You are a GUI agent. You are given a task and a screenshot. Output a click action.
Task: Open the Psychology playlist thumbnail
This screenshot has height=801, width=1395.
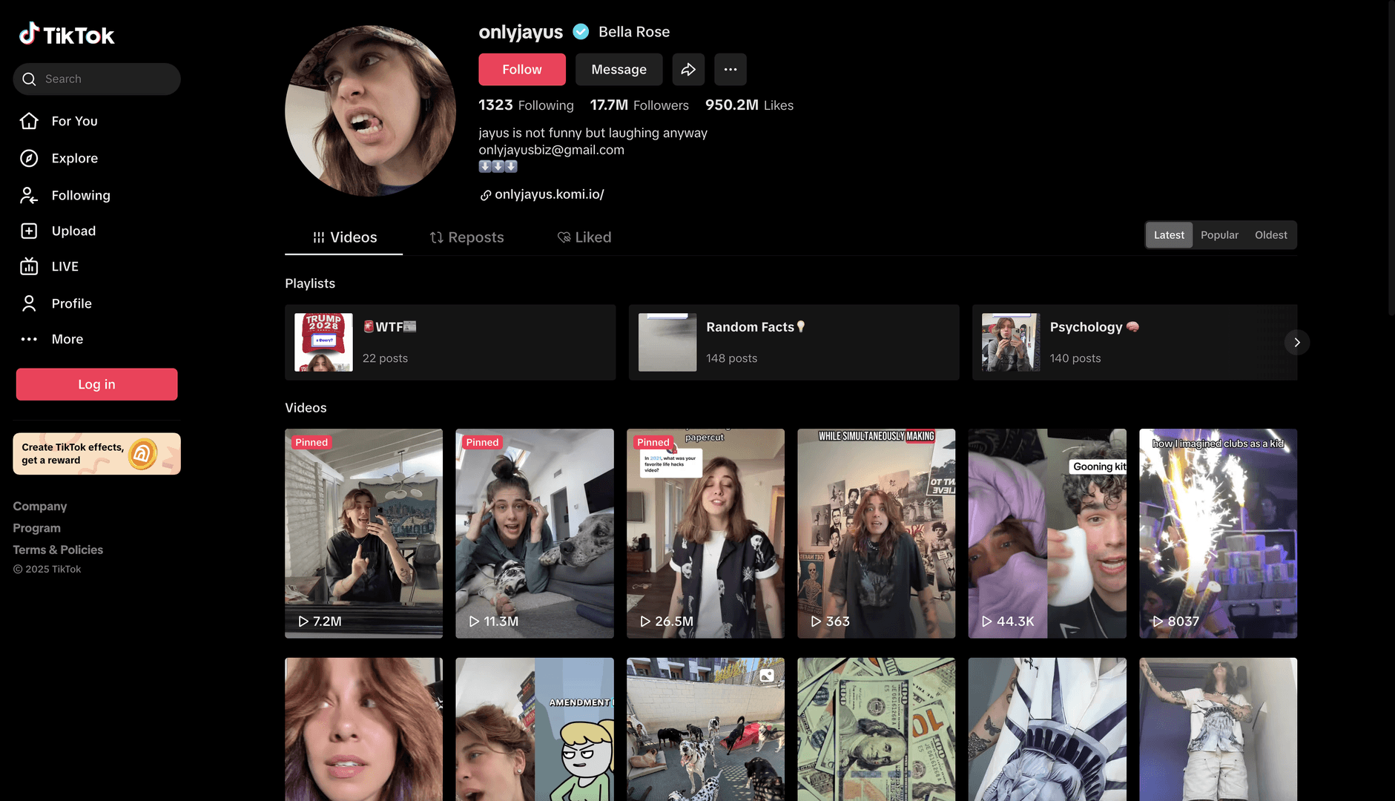tap(1010, 342)
